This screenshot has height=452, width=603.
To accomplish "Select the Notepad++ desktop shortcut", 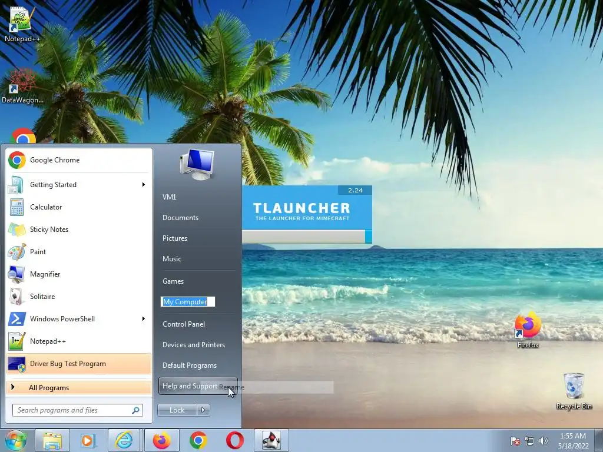I will (22, 24).
